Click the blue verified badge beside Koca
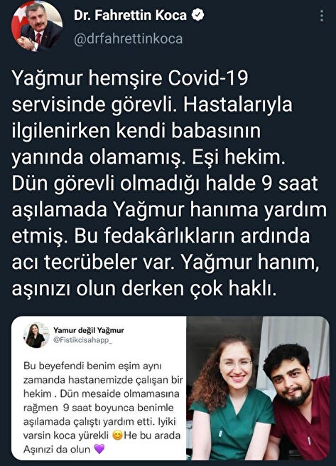 coord(197,15)
